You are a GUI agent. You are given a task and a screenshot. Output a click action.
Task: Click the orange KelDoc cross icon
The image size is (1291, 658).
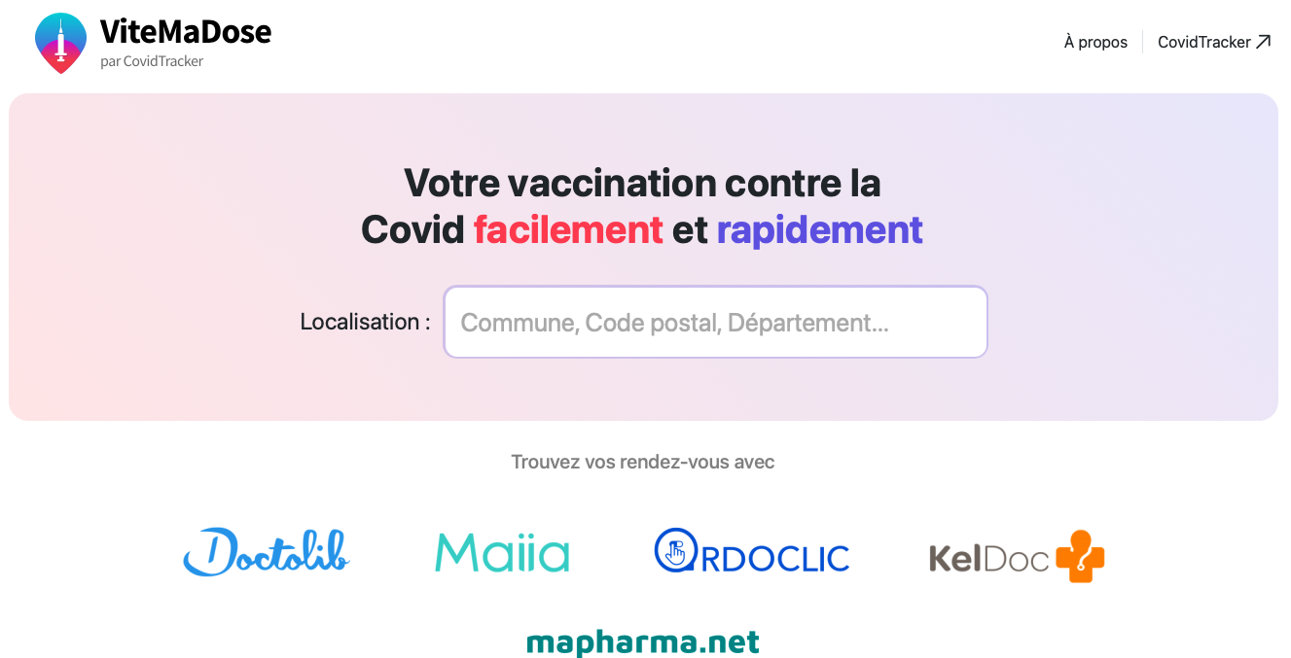pos(1080,556)
